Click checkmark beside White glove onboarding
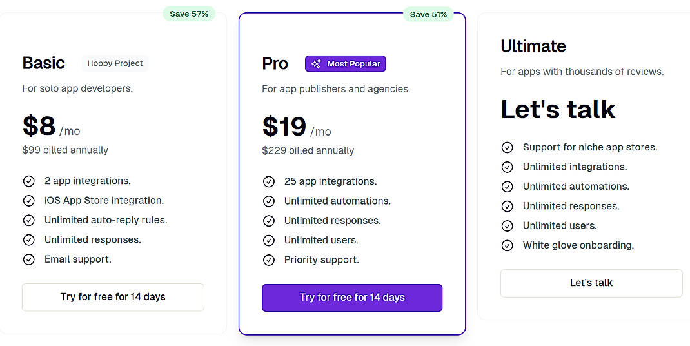Screen dimensions: 690x346 pyautogui.click(x=508, y=245)
